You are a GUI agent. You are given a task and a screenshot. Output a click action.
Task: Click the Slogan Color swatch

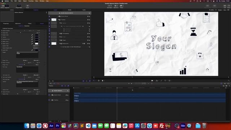tap(36, 35)
